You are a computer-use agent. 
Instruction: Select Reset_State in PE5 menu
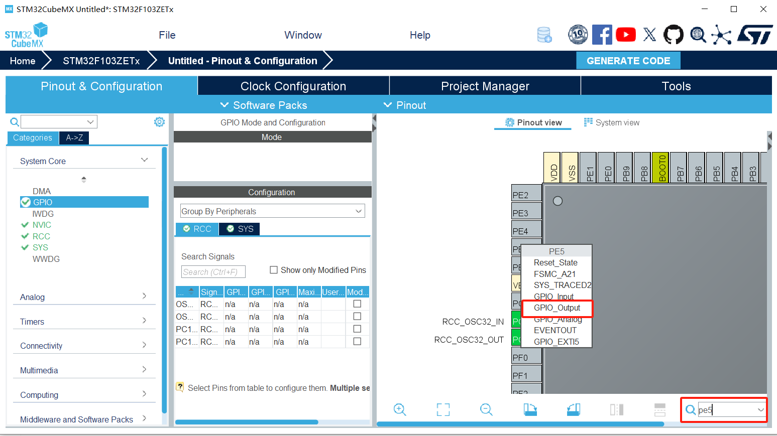pos(556,262)
